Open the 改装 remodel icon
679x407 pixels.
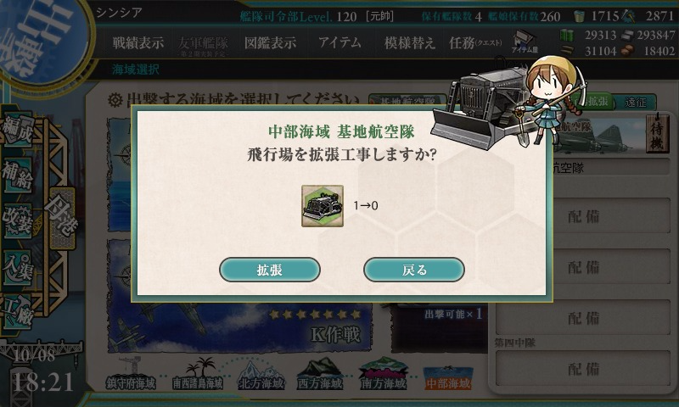[18, 220]
